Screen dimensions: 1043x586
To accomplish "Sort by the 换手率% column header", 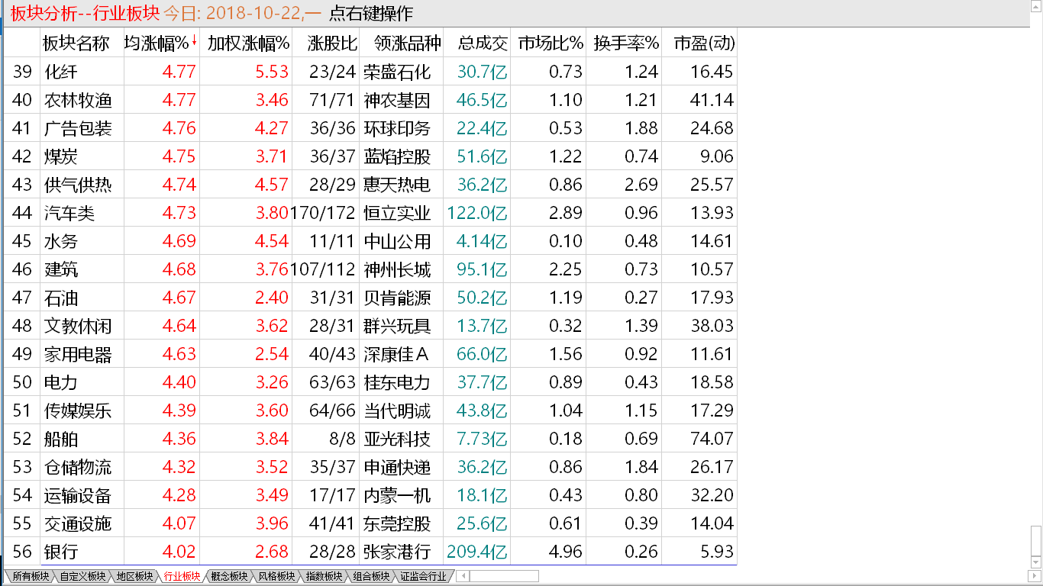I will [x=626, y=43].
